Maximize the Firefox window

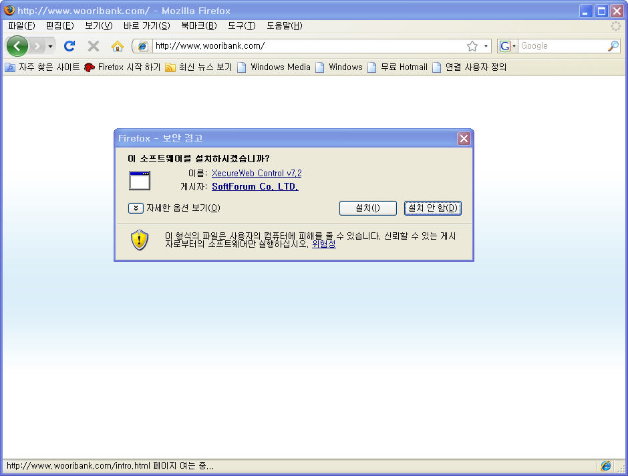tap(601, 11)
